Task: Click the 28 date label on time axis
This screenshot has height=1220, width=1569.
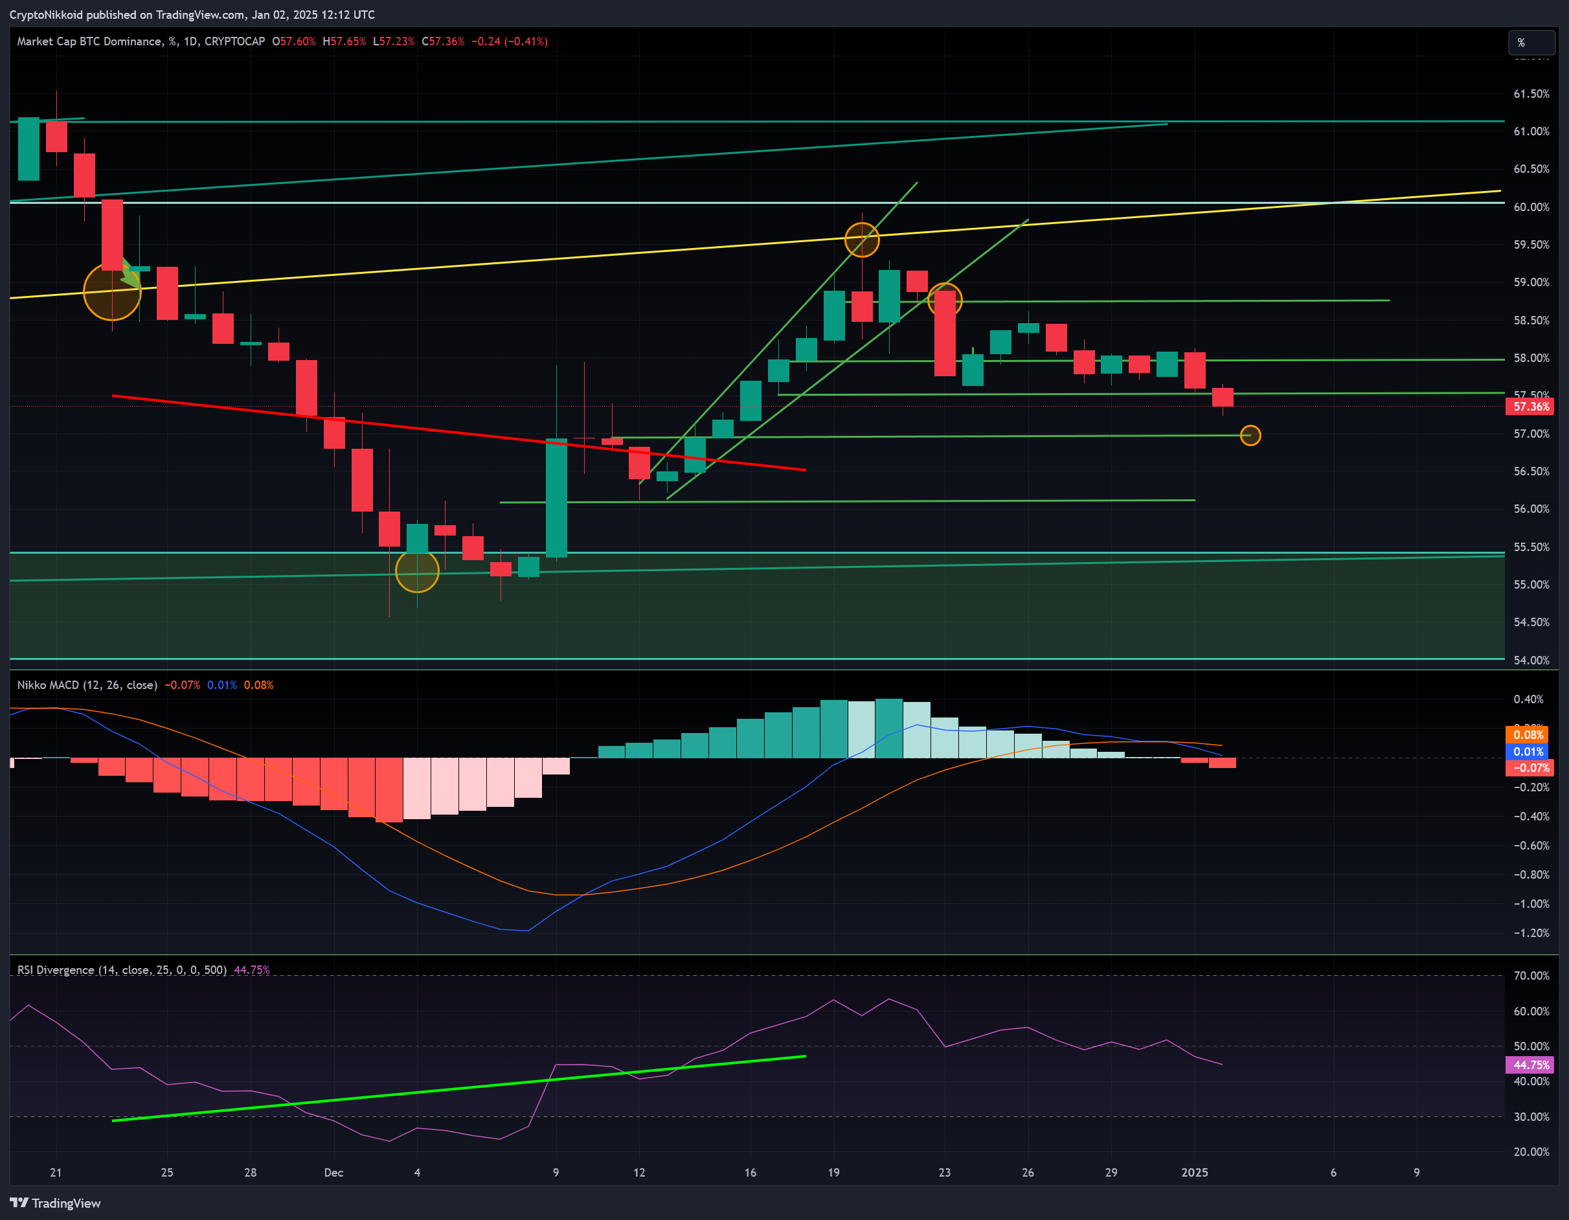Action: coord(250,1173)
